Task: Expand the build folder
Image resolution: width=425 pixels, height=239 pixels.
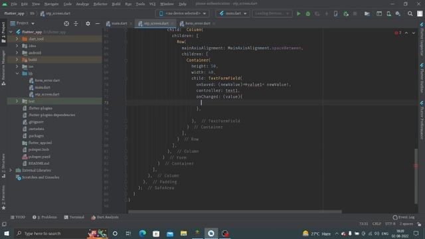Action: click(x=17, y=59)
